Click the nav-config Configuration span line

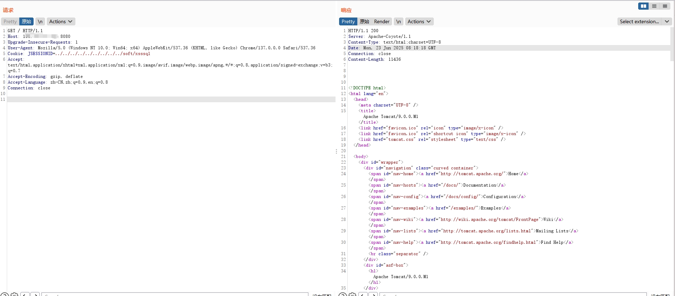pos(447,197)
